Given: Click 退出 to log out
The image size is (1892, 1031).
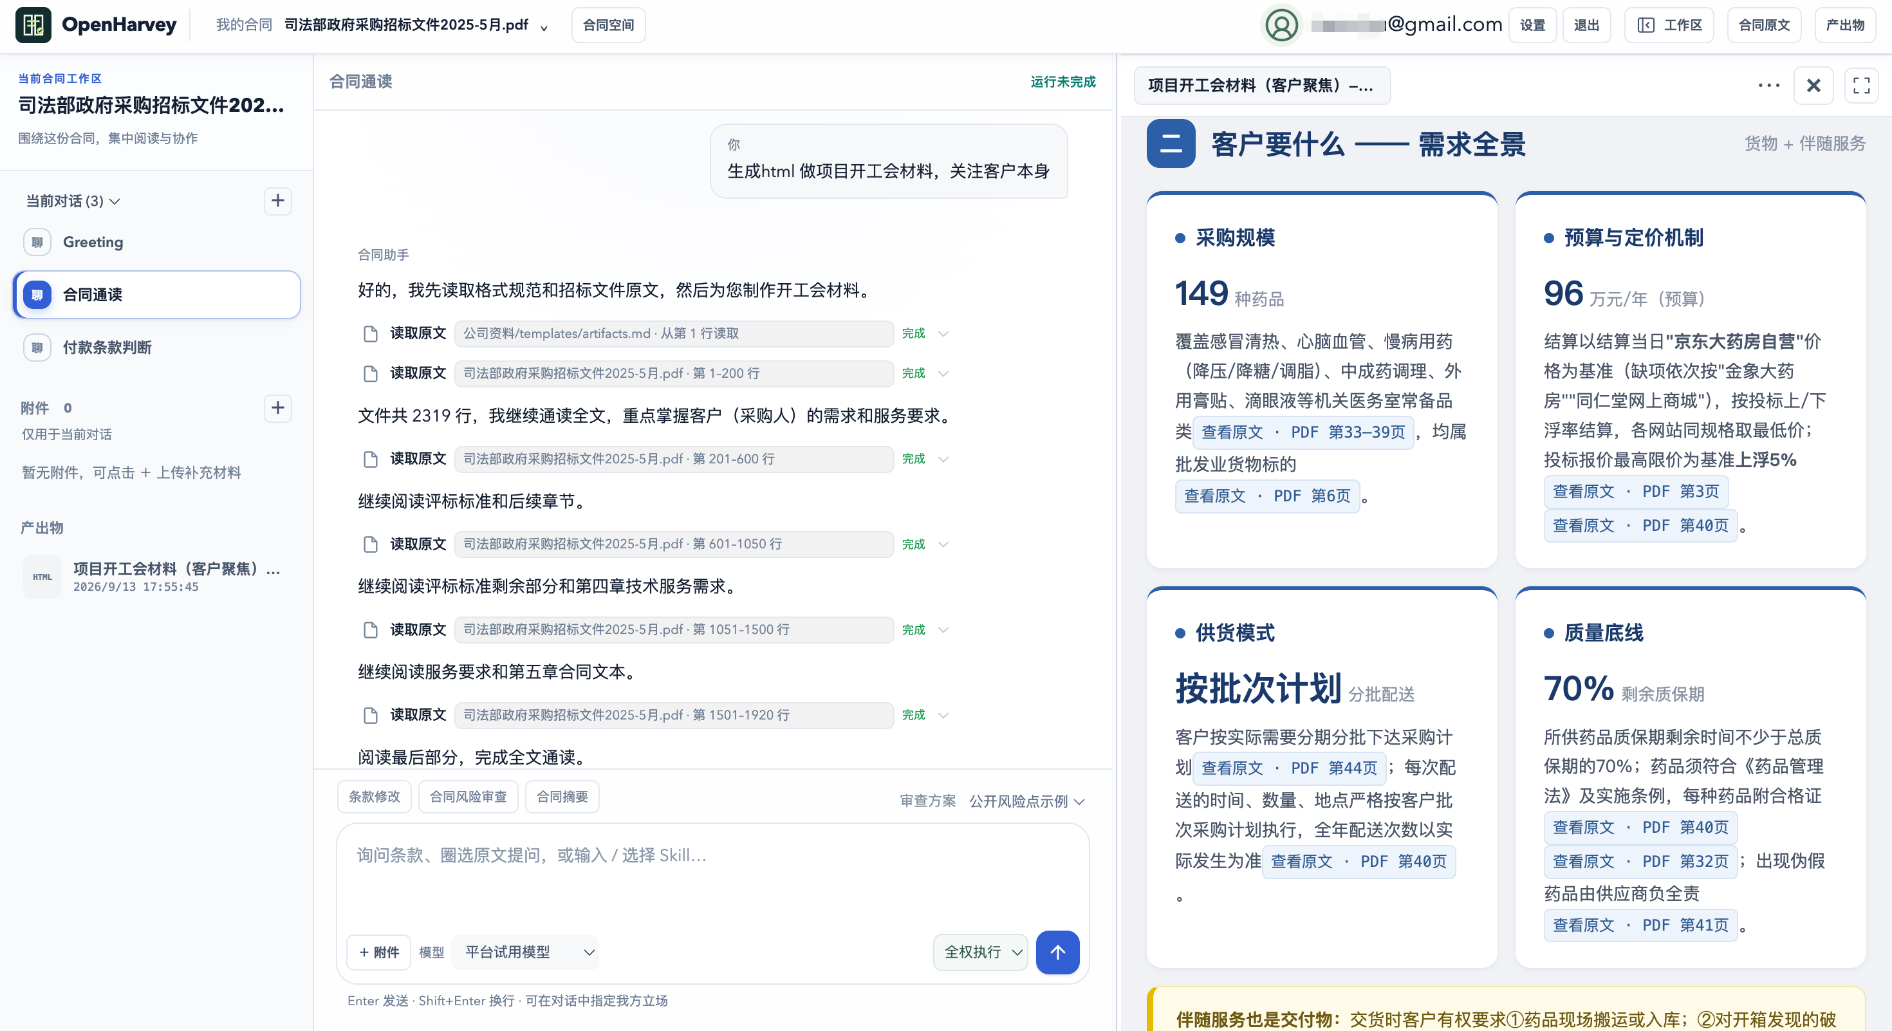Looking at the screenshot, I should pyautogui.click(x=1586, y=25).
